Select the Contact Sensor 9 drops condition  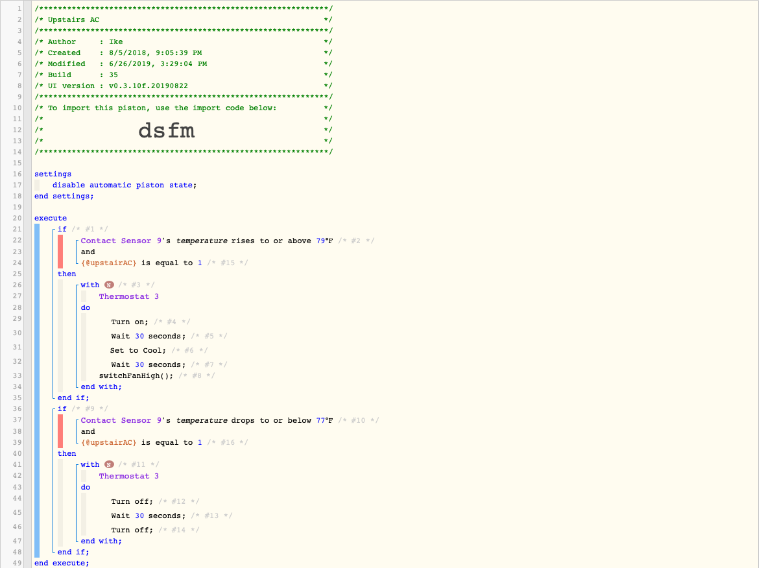coord(207,420)
